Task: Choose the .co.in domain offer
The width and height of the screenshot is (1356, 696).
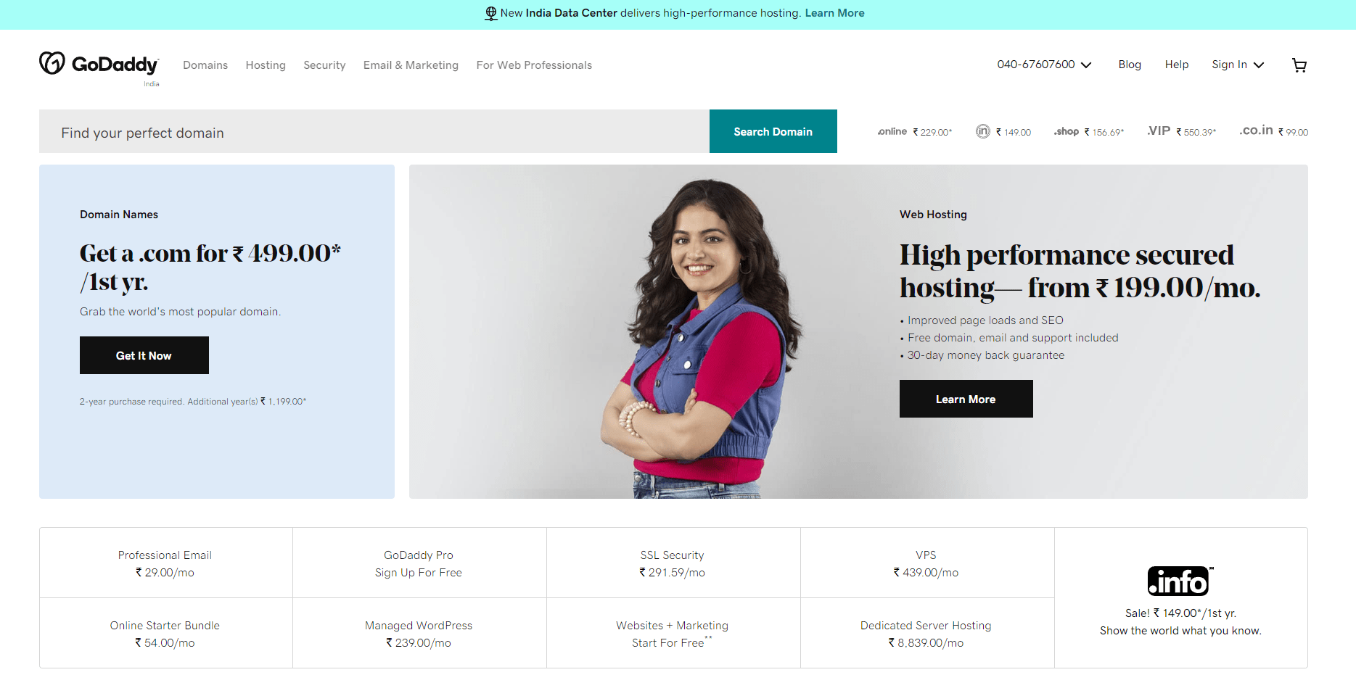Action: pyautogui.click(x=1273, y=131)
